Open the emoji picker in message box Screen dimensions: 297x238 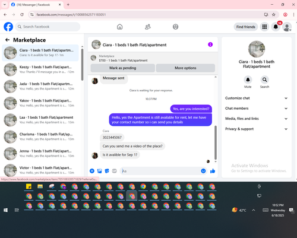tap(203, 171)
